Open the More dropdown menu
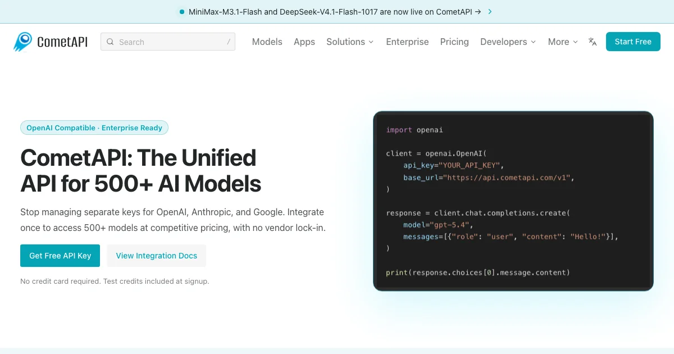Image resolution: width=674 pixels, height=354 pixels. pos(563,42)
